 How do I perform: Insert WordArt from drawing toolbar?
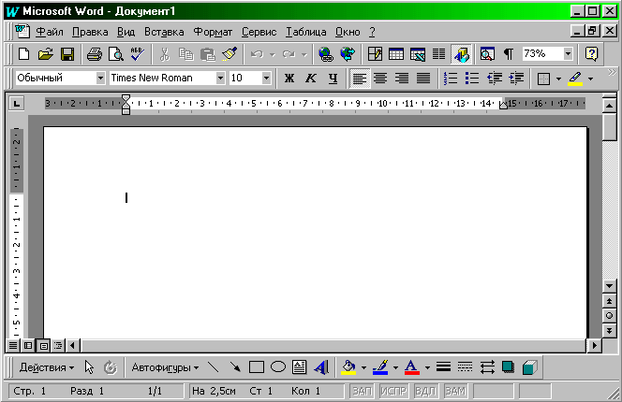[321, 367]
